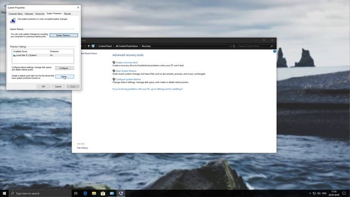Open File Explorer from taskbar
The height and width of the screenshot is (197, 350).
[94, 193]
